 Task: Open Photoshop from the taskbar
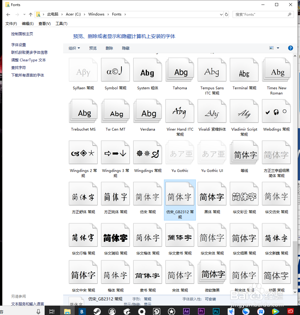pyautogui.click(x=216, y=311)
